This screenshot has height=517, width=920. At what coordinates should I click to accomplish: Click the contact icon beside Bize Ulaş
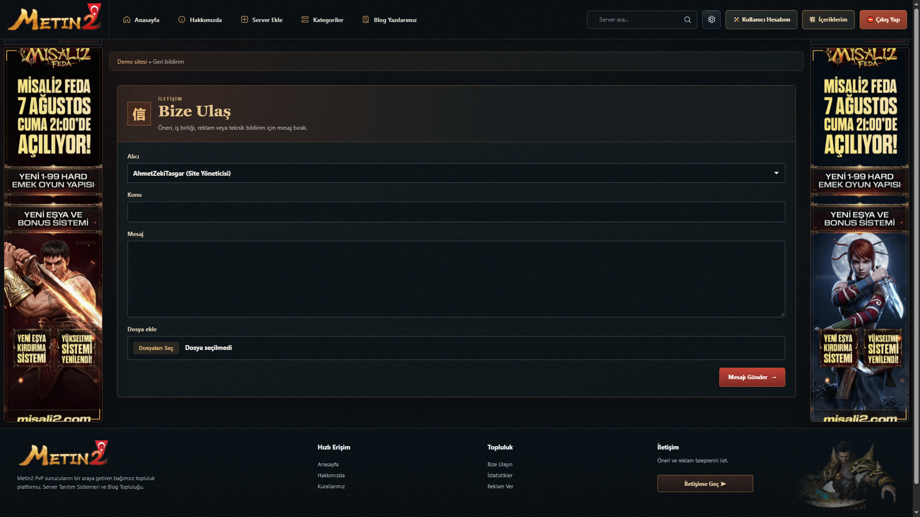pyautogui.click(x=139, y=113)
